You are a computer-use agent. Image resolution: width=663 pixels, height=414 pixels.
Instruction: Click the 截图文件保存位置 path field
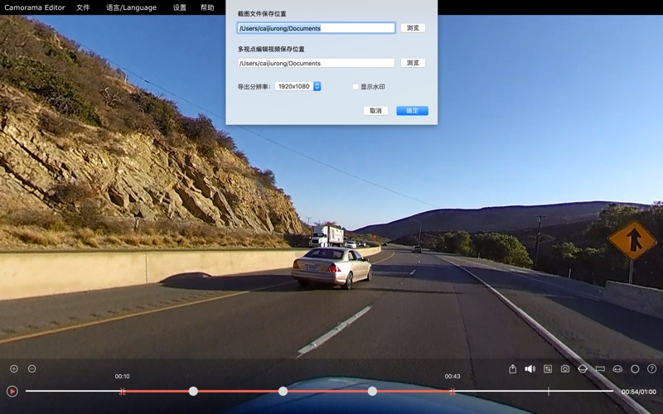click(x=317, y=28)
